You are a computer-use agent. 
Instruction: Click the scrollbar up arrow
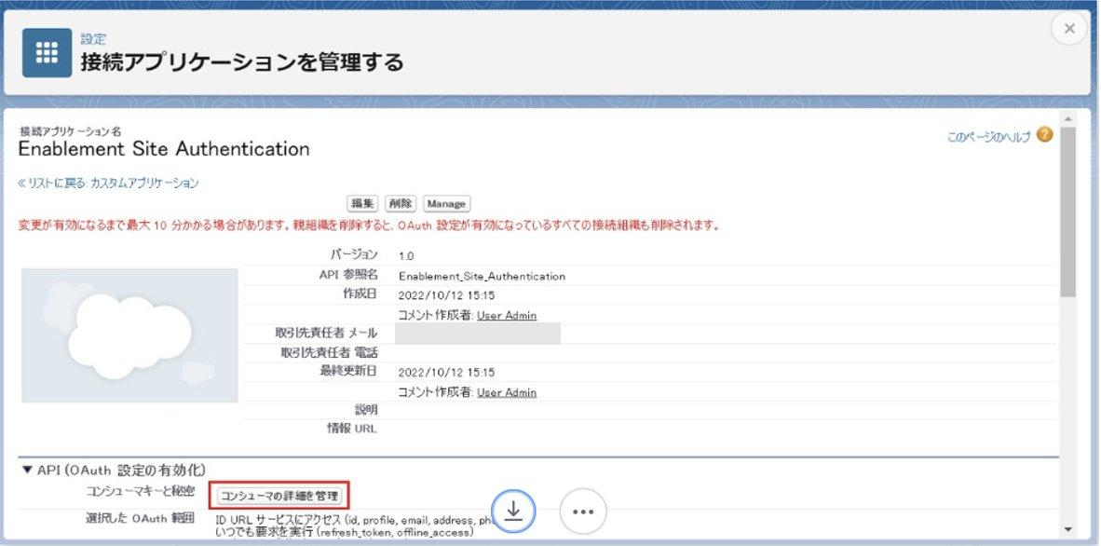tap(1068, 118)
